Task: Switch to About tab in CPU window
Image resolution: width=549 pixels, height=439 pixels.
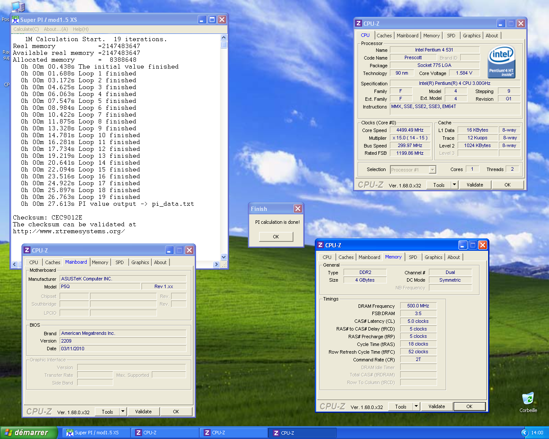Action: tap(492, 36)
